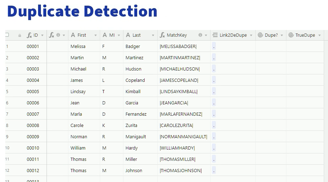This screenshot has width=328, height=182.
Task: Select the last name cell Garcia
Action: [x=140, y=103]
